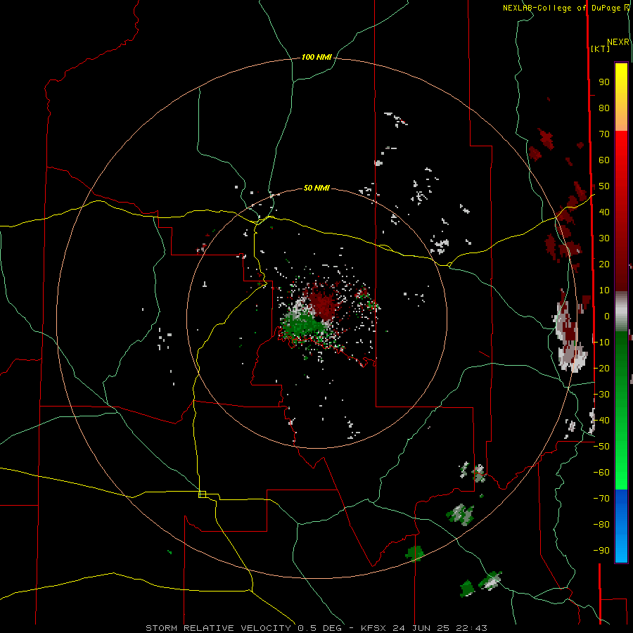Click the "-80" scale value
Screen dimensions: 633x633
point(601,525)
